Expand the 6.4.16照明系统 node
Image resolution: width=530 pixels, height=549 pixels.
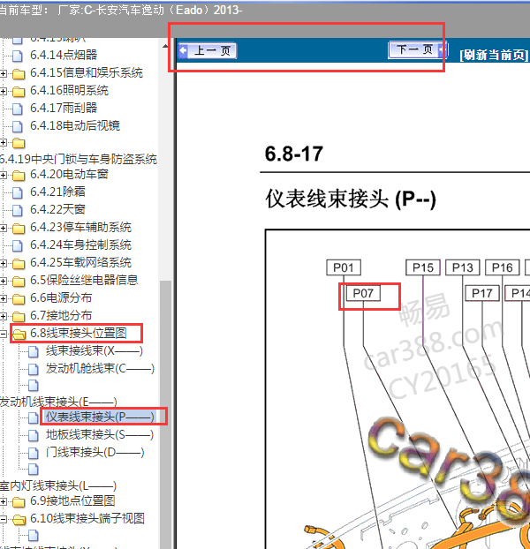coord(4,92)
